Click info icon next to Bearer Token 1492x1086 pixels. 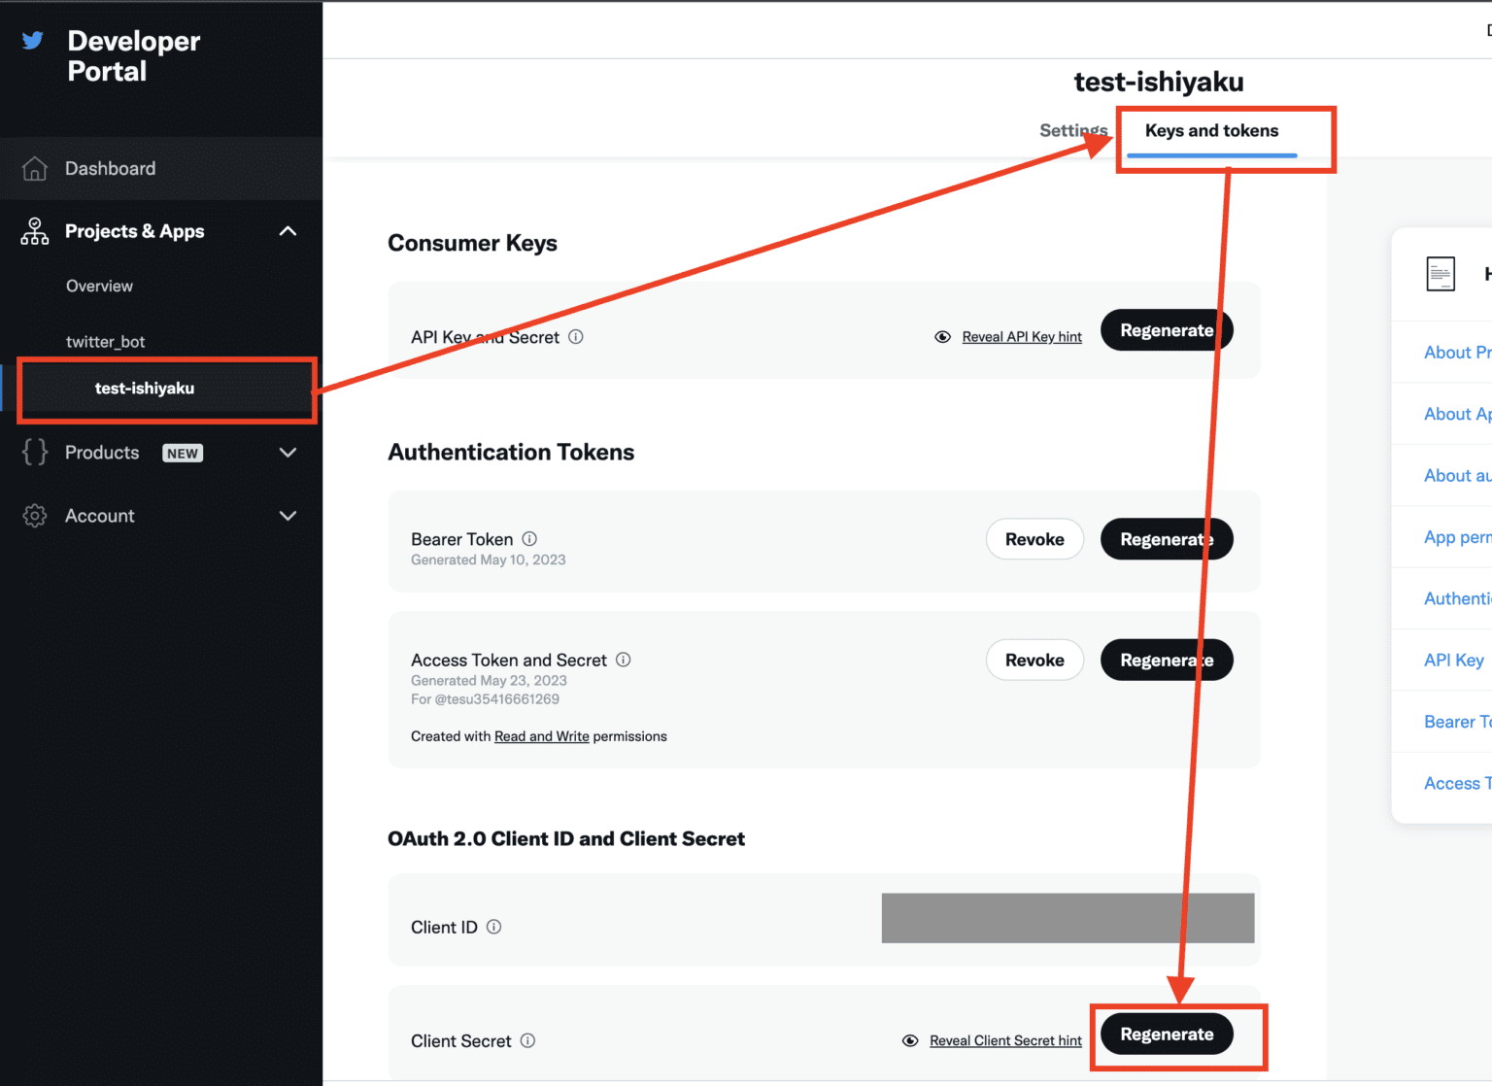529,539
